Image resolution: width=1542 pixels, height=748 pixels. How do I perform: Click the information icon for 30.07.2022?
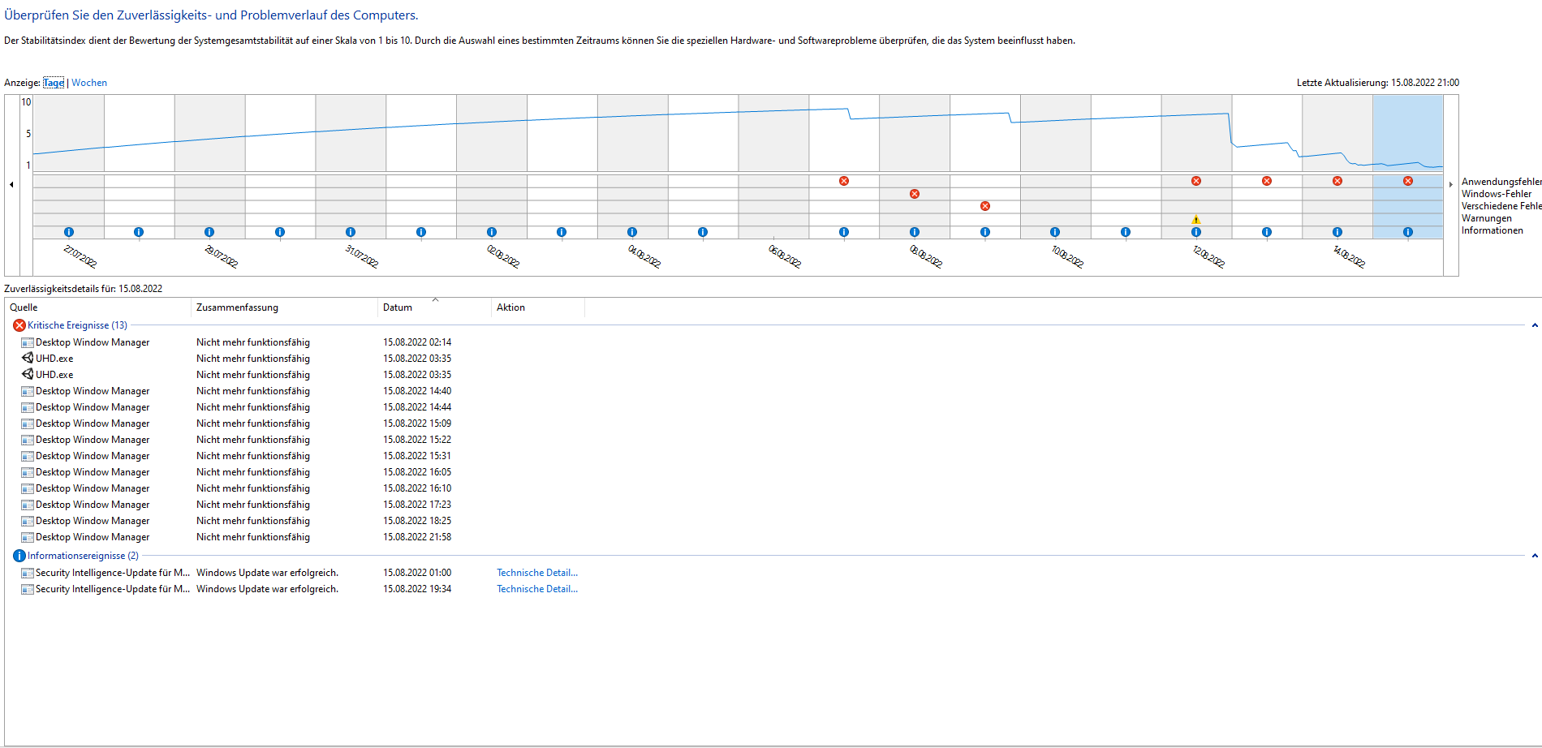(280, 232)
